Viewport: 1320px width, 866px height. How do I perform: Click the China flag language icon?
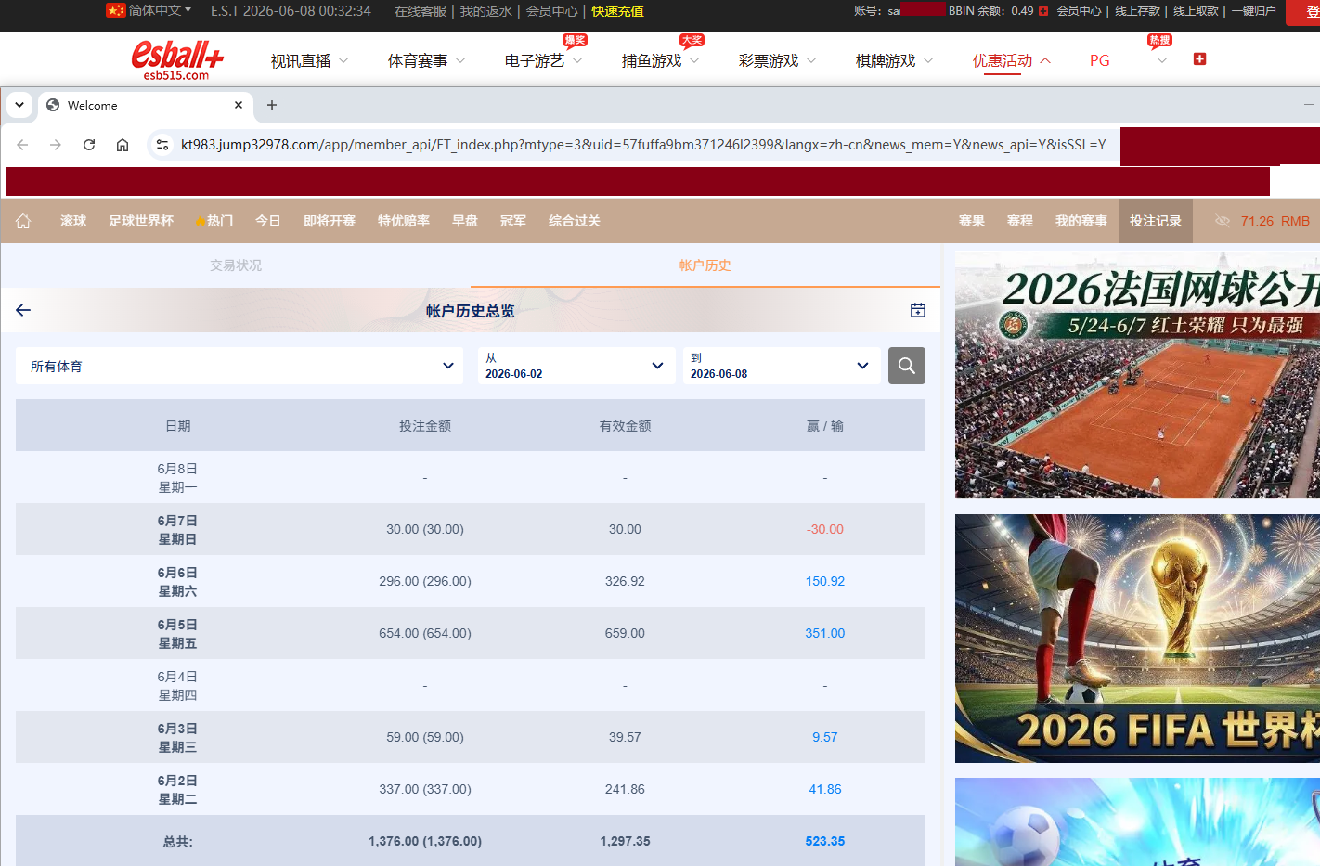coord(115,10)
